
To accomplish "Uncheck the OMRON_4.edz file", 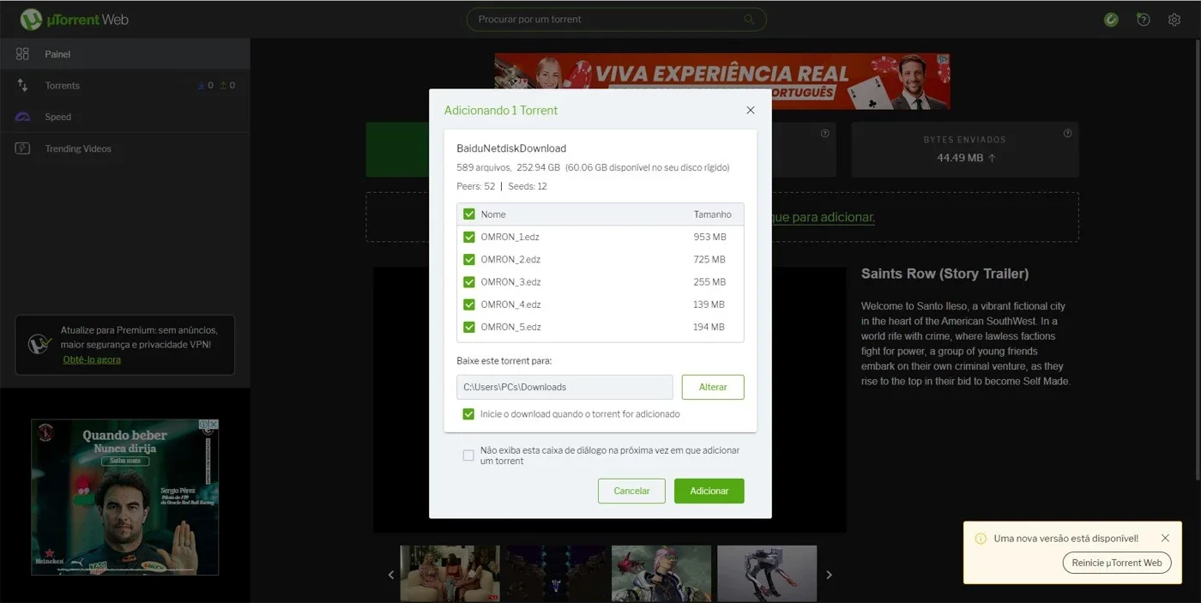I will (x=469, y=305).
